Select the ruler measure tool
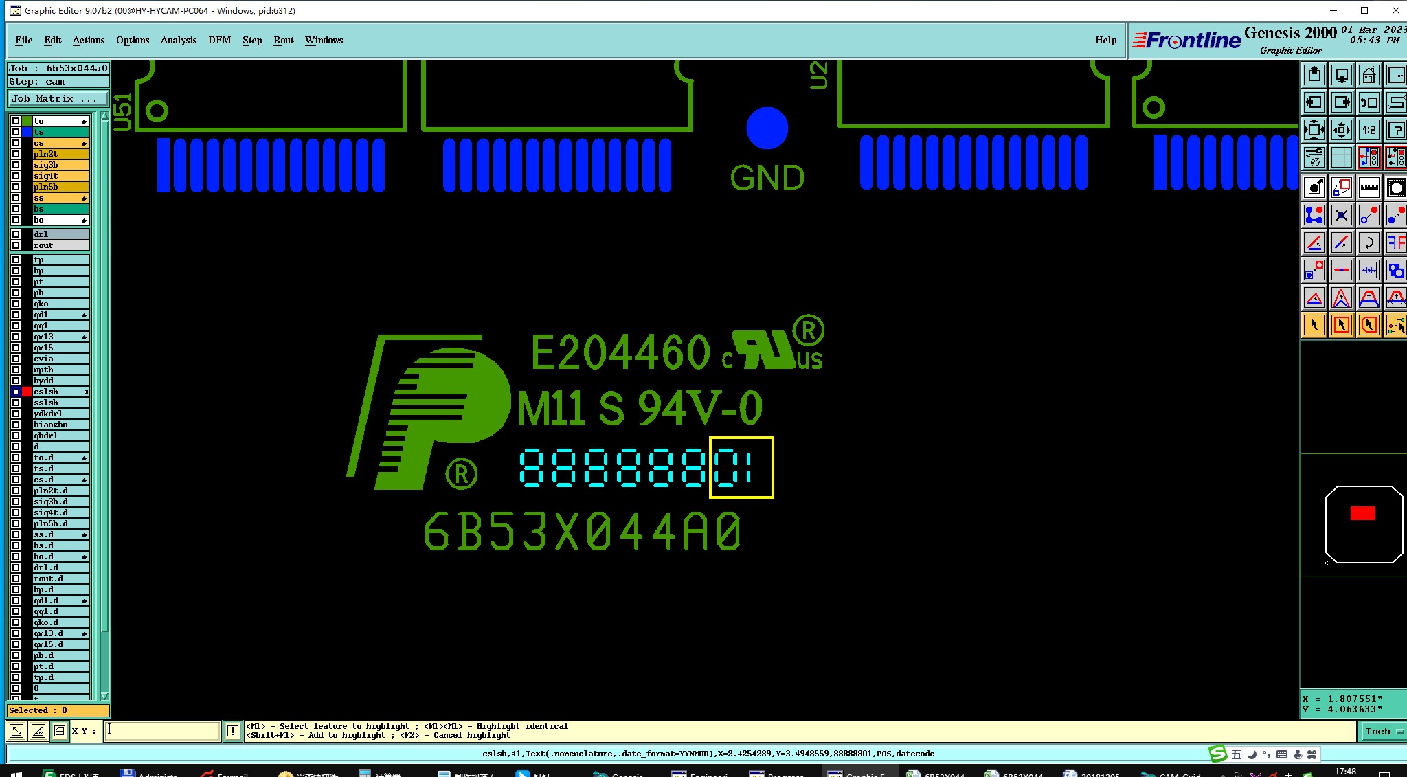This screenshot has width=1407, height=777. (1369, 188)
